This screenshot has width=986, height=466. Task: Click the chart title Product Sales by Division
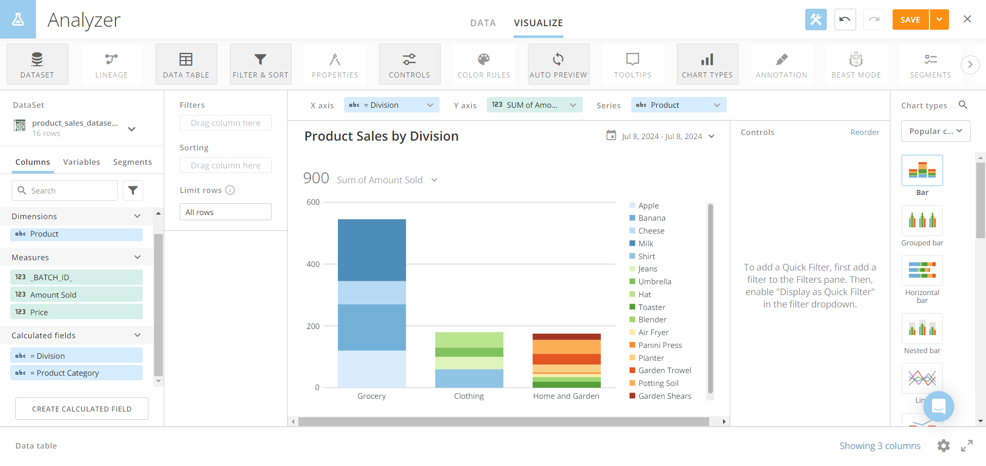(381, 136)
